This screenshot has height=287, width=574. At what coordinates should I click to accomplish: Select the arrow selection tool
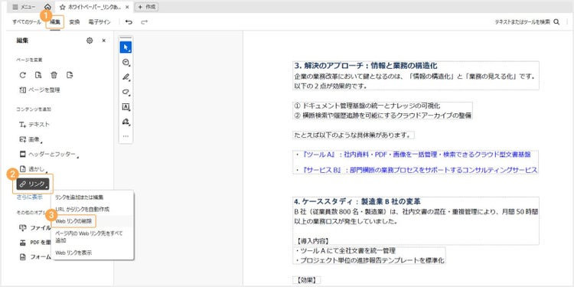coord(126,47)
